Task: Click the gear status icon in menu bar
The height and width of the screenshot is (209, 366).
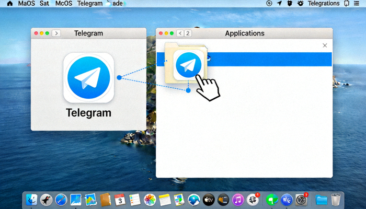Action: pos(300,3)
